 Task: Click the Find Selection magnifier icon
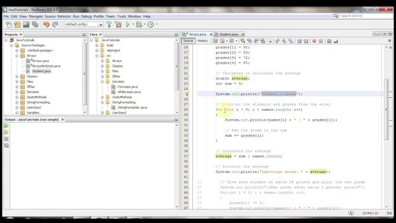pyautogui.click(x=243, y=41)
